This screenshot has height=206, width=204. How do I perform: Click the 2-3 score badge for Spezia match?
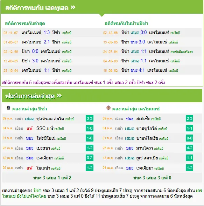pyautogui.click(x=189, y=118)
